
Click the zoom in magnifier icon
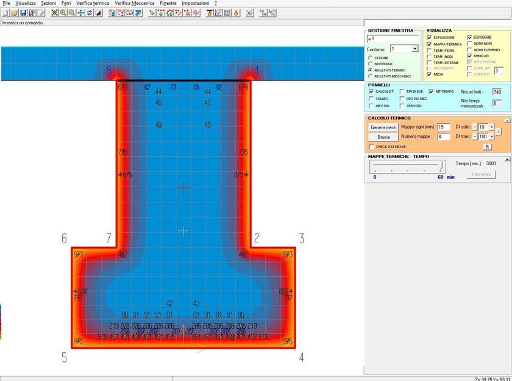(63, 13)
